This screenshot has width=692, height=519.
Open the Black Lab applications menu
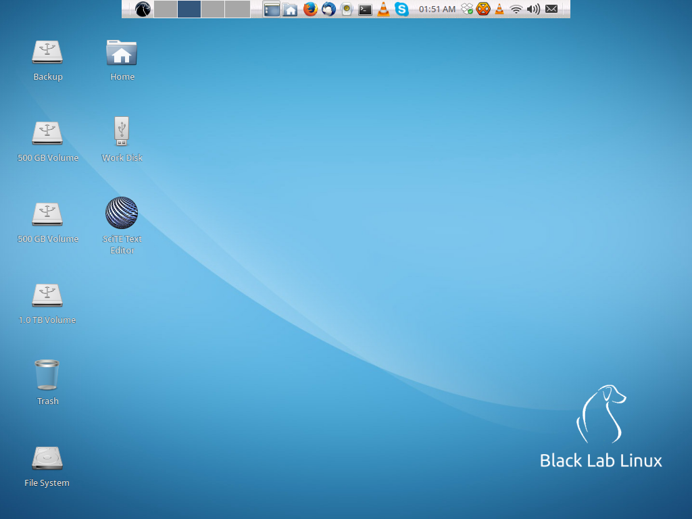point(143,9)
